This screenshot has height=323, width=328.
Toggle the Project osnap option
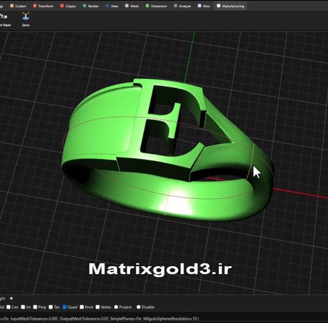[116, 307]
